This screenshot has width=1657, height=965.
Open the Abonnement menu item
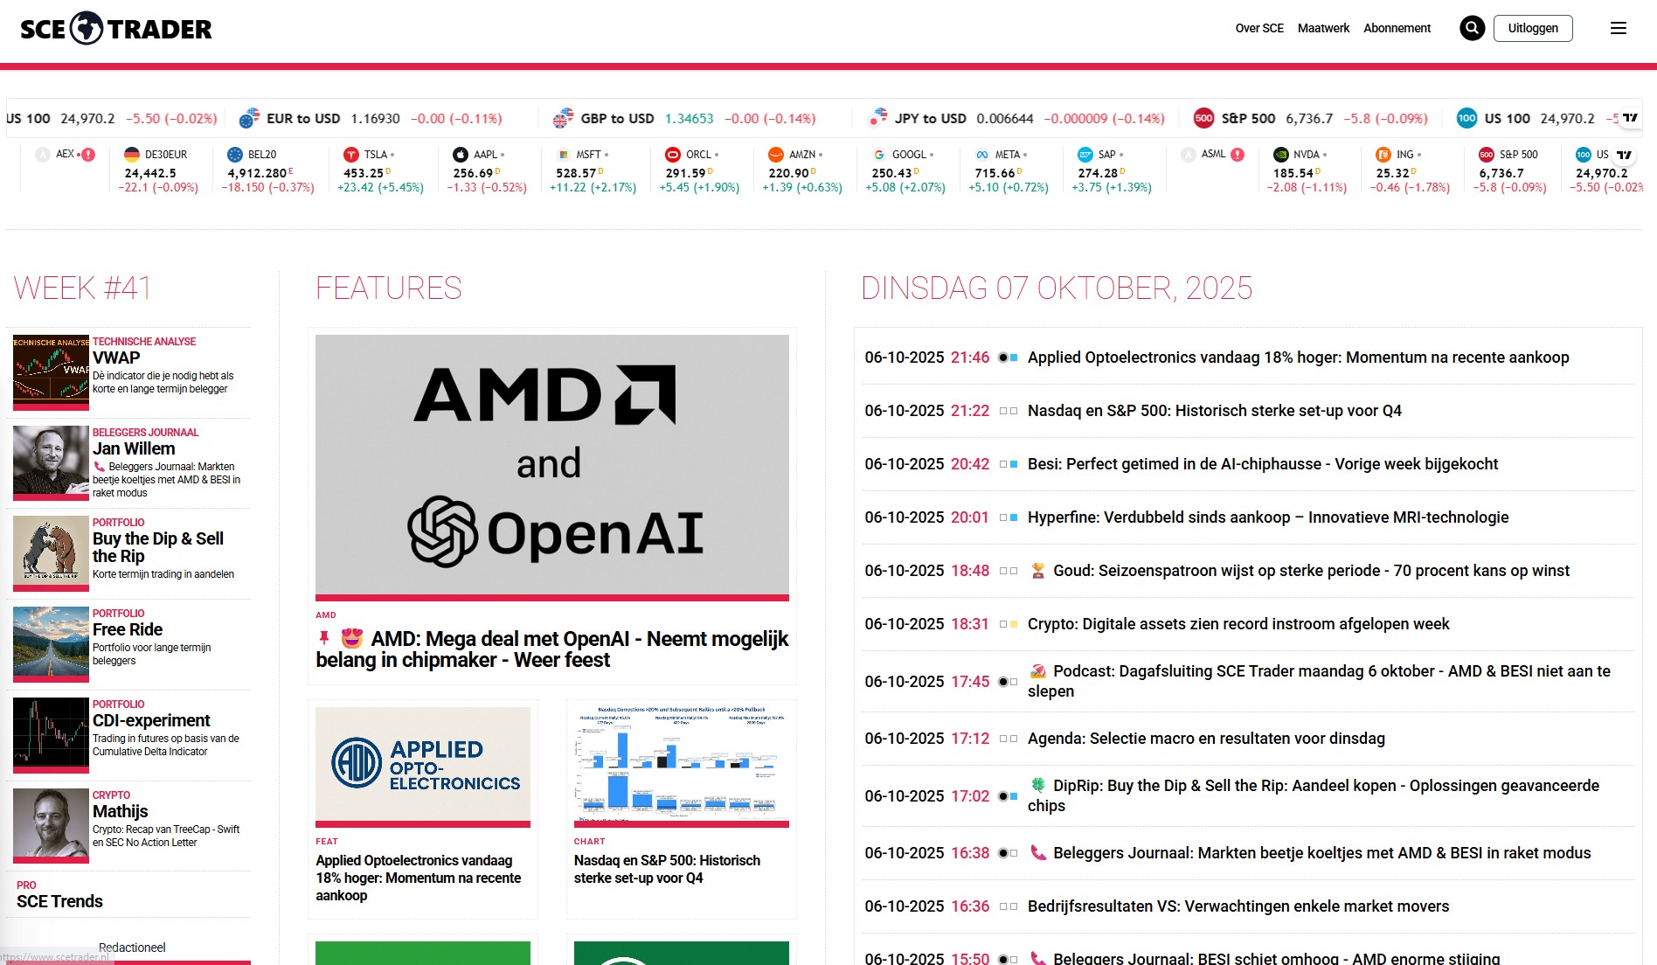(1397, 28)
